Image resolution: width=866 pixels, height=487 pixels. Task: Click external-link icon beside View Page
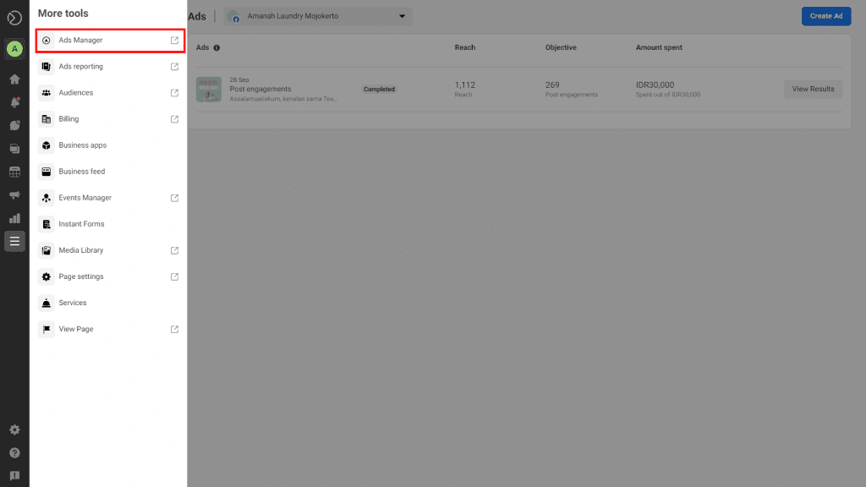[x=174, y=329]
